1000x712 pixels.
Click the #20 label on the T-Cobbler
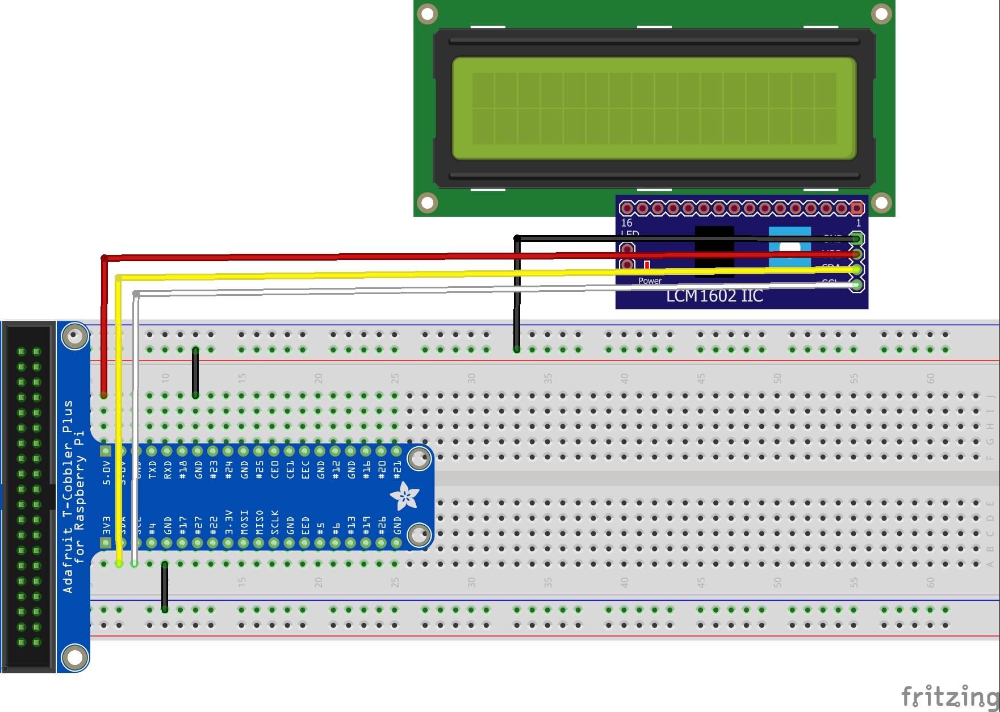pyautogui.click(x=382, y=470)
